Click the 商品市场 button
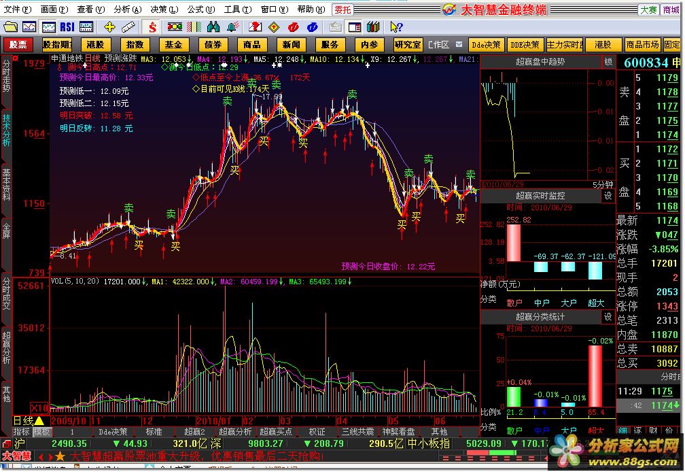The width and height of the screenshot is (685, 472). coord(642,45)
